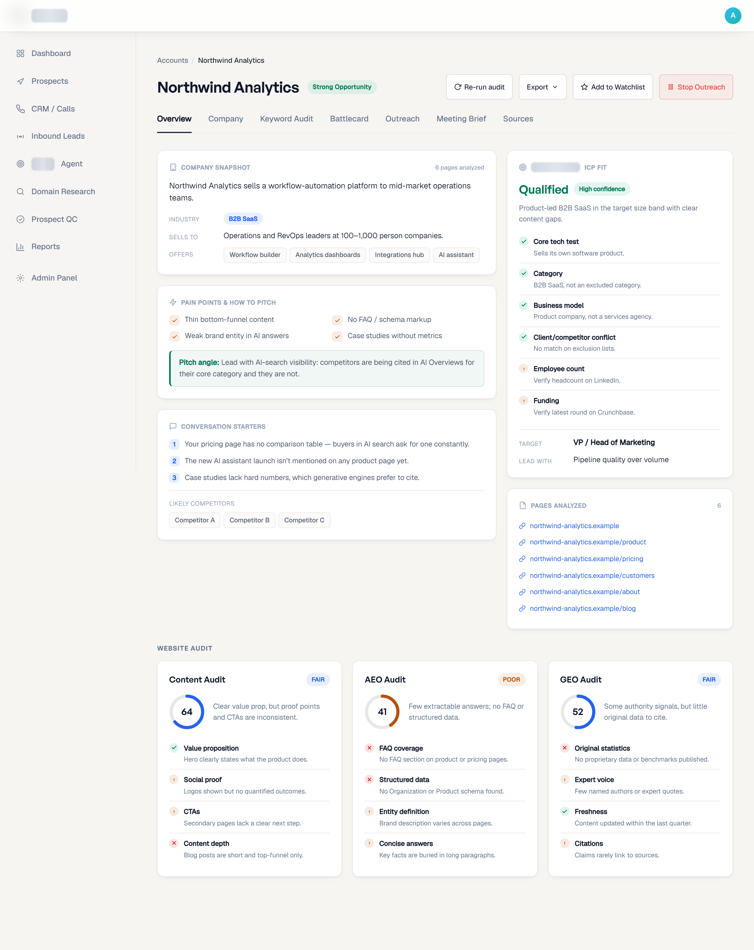The height and width of the screenshot is (950, 754).
Task: Click the user avatar labeled A
Action: (x=733, y=15)
